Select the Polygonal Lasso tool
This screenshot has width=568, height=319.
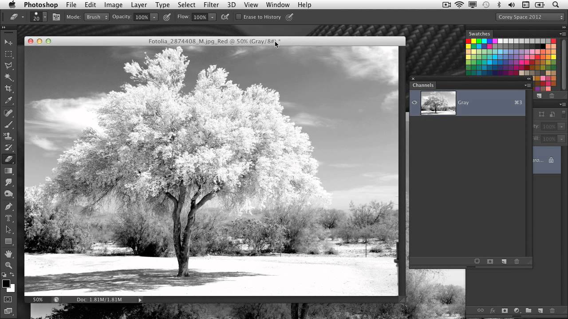(8, 66)
